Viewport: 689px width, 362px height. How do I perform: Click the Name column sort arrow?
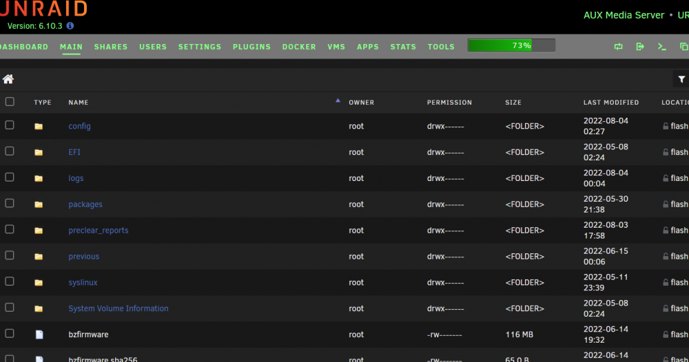click(x=338, y=100)
